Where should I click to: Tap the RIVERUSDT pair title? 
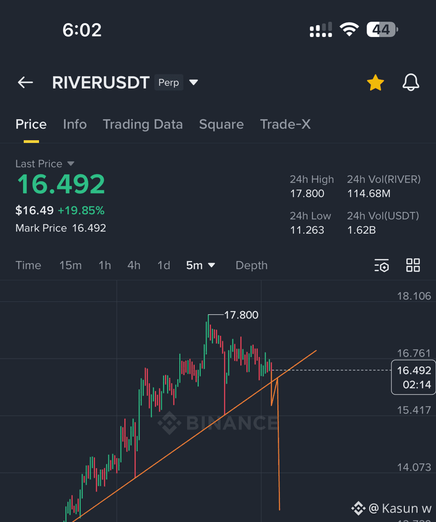tap(101, 83)
